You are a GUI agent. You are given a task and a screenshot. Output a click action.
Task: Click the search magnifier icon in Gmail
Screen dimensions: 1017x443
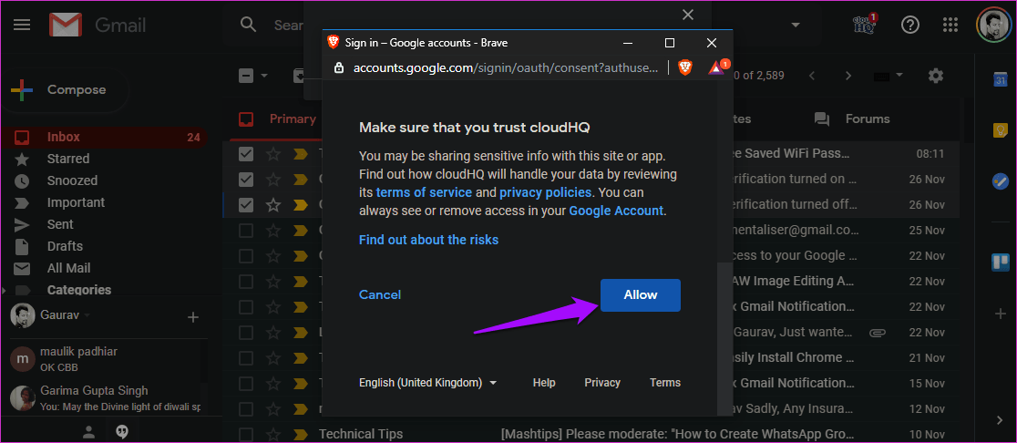(x=249, y=25)
